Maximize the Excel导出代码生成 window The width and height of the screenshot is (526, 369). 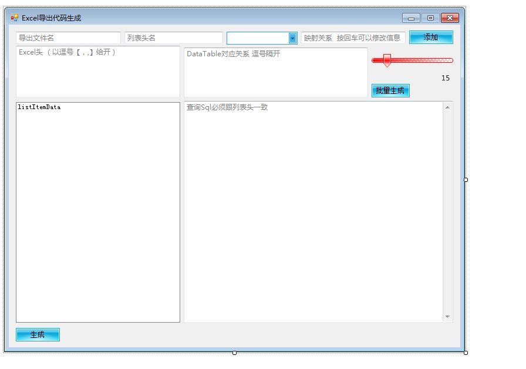click(x=430, y=18)
